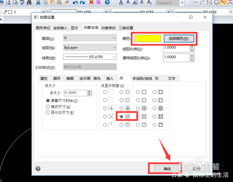Open print preview from the toolbar
This screenshot has width=233, height=182.
pos(8,2)
